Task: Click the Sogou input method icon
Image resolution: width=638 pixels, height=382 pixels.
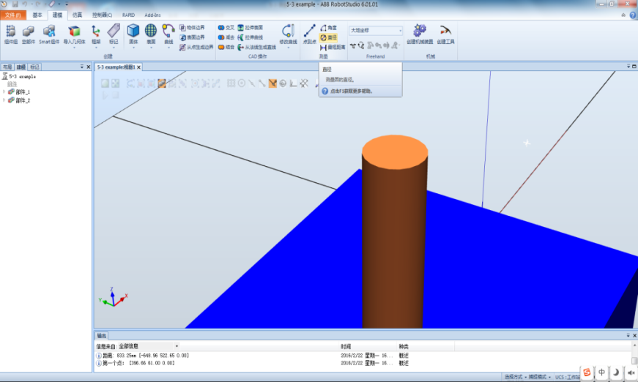Action: coord(587,372)
